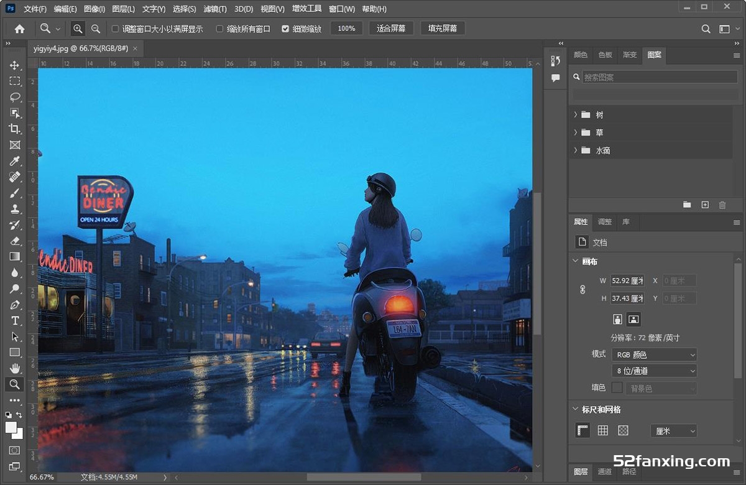
Task: Select the Eyedropper tool
Action: 14,161
